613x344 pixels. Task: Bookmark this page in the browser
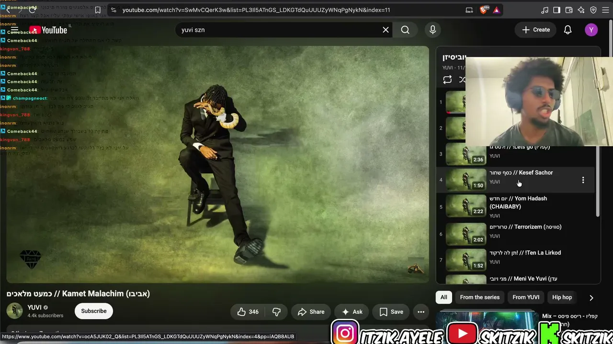[98, 10]
